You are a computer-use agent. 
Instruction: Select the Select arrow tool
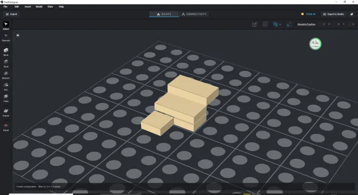pos(6,25)
